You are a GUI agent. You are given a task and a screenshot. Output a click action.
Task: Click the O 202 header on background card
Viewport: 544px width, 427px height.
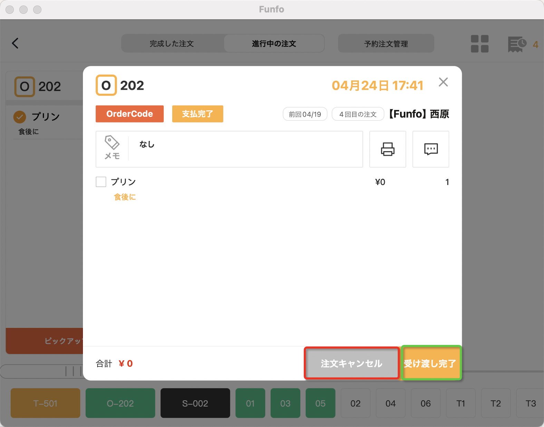(38, 87)
